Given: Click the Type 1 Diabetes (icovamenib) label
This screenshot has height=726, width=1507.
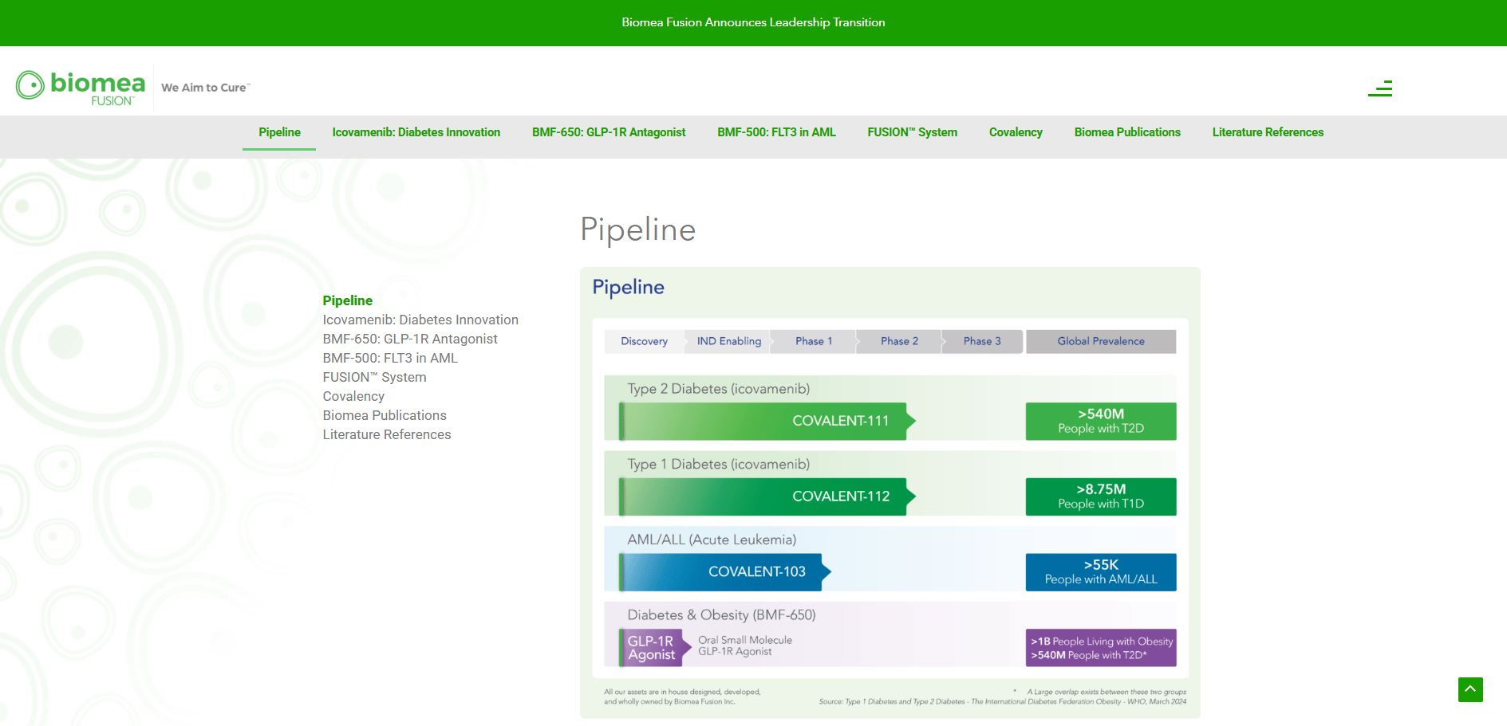Looking at the screenshot, I should point(718,465).
